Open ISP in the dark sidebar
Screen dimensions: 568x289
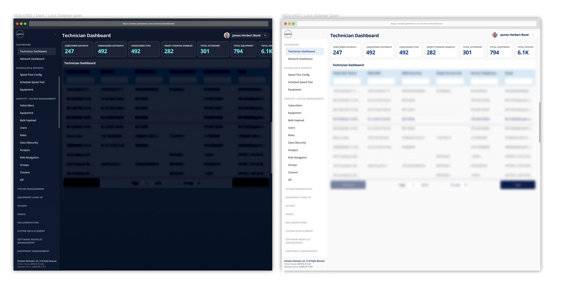[x=22, y=180]
